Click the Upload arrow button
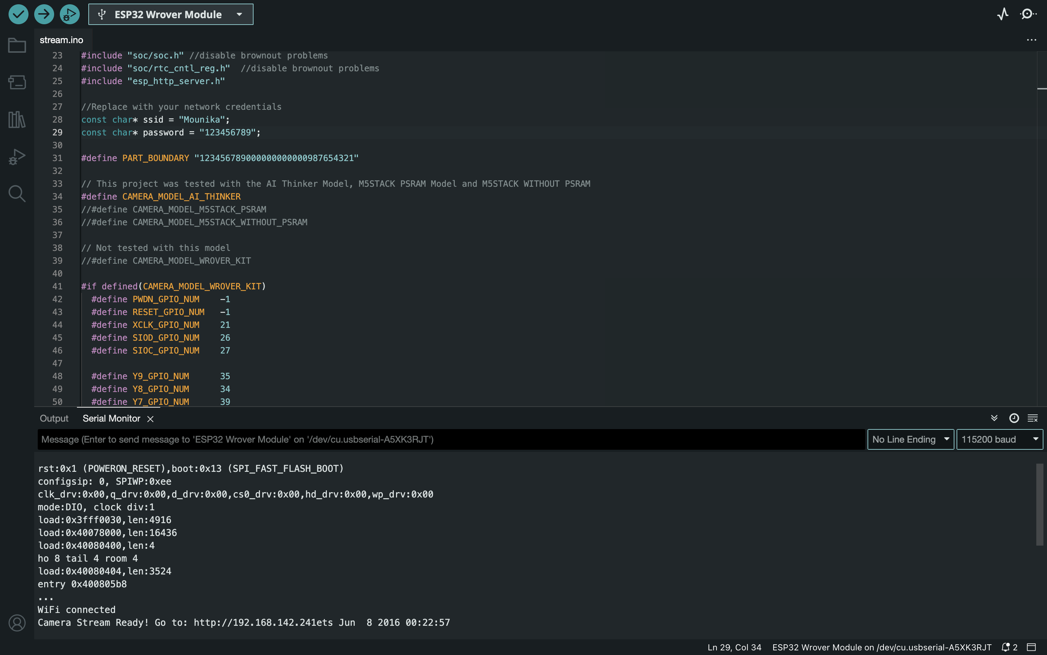Image resolution: width=1047 pixels, height=655 pixels. [x=44, y=14]
